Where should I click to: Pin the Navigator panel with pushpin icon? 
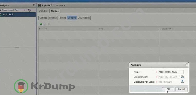[34, 5]
